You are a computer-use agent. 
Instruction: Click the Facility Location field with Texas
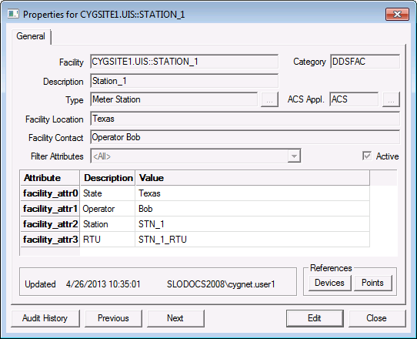(245, 119)
